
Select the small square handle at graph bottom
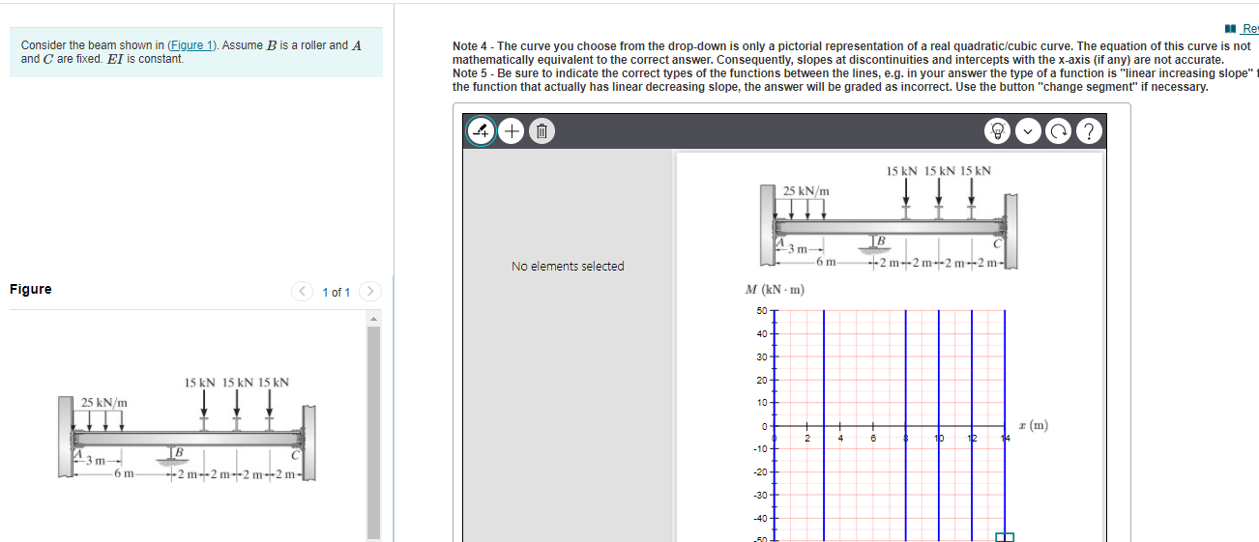pos(1006,537)
